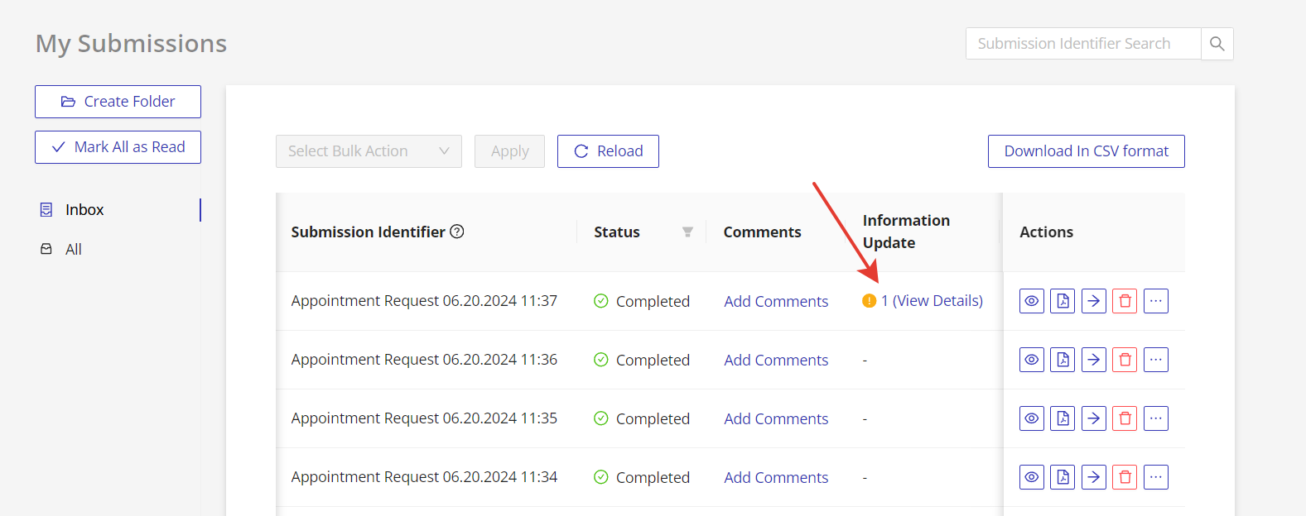
Task: Open more actions for 11:37 submission
Action: coord(1155,301)
